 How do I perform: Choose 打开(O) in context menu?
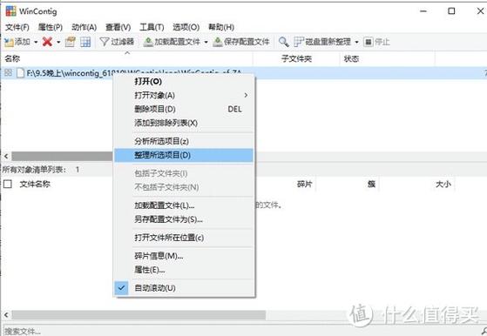184,82
